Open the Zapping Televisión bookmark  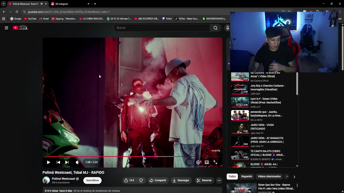click(x=64, y=19)
